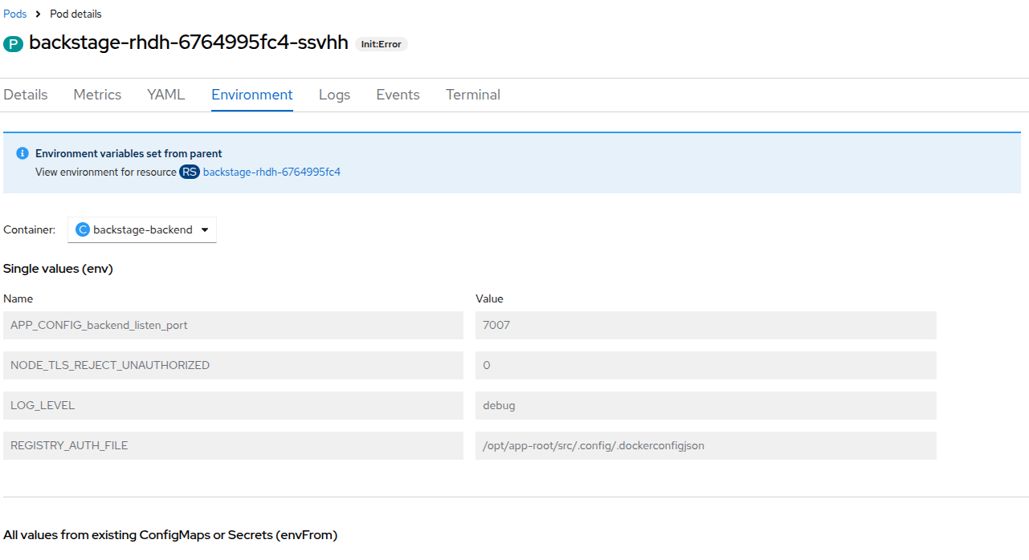Open the backstage-rhdh-6764995fc4 ReplicaSet link
The image size is (1029, 560).
[x=272, y=172]
